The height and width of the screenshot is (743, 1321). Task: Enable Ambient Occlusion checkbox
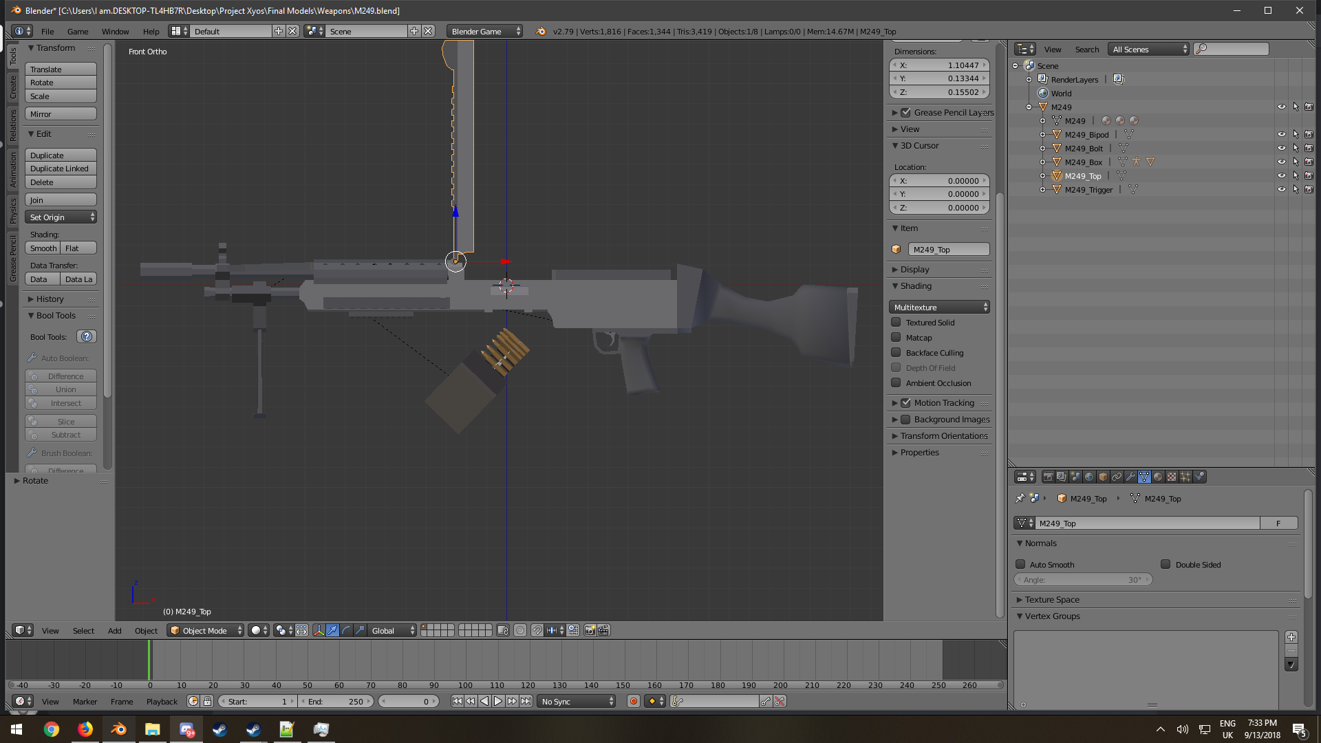[896, 383]
